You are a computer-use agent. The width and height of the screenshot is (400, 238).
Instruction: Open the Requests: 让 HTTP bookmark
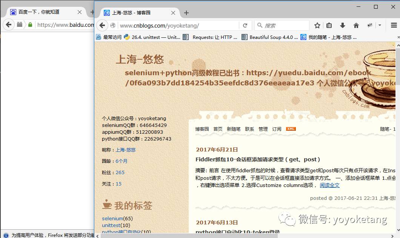[x=210, y=37]
